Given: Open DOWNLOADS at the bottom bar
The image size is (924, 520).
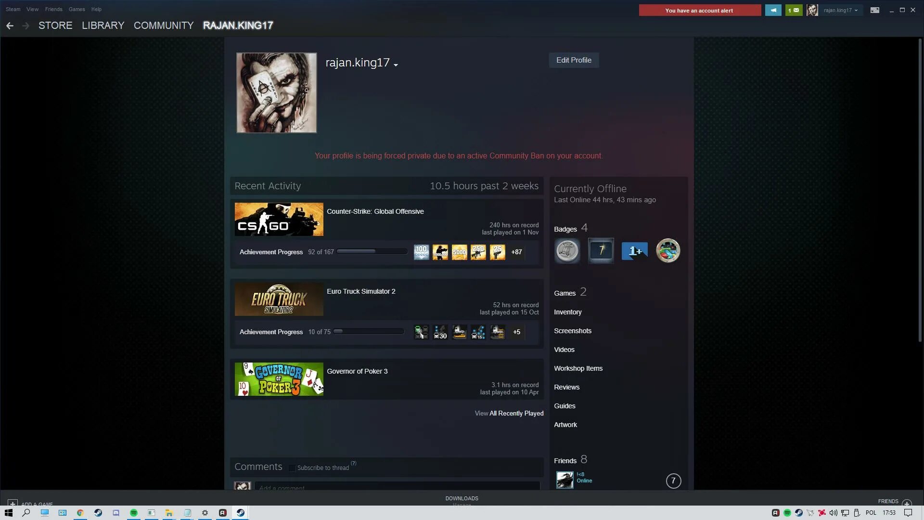Looking at the screenshot, I should click(462, 498).
